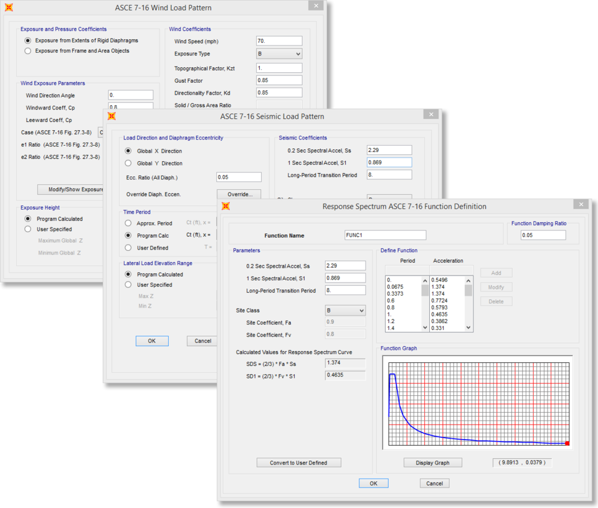This screenshot has width=598, height=508.
Task: Click the app icon in Response Spectrum title bar
Action: click(x=225, y=206)
